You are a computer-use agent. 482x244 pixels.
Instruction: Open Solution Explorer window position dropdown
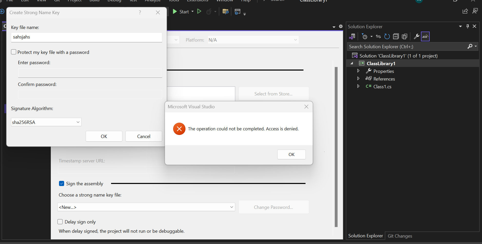pos(460,26)
